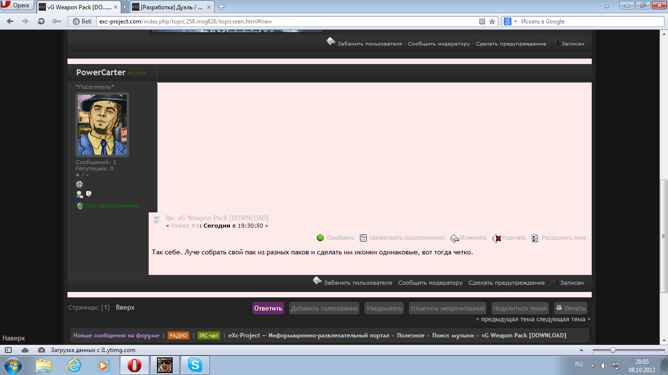Open PowerCarter's user profile link
Screen dimensions: 668x375
point(101,72)
